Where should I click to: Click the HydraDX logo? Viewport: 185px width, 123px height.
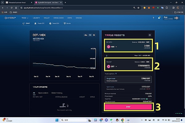point(10,18)
